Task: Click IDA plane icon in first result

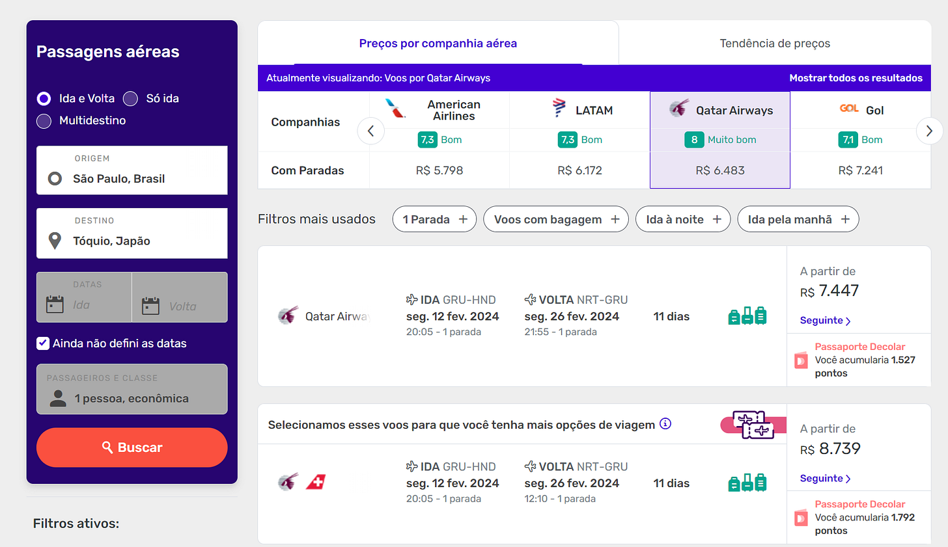Action: tap(411, 300)
